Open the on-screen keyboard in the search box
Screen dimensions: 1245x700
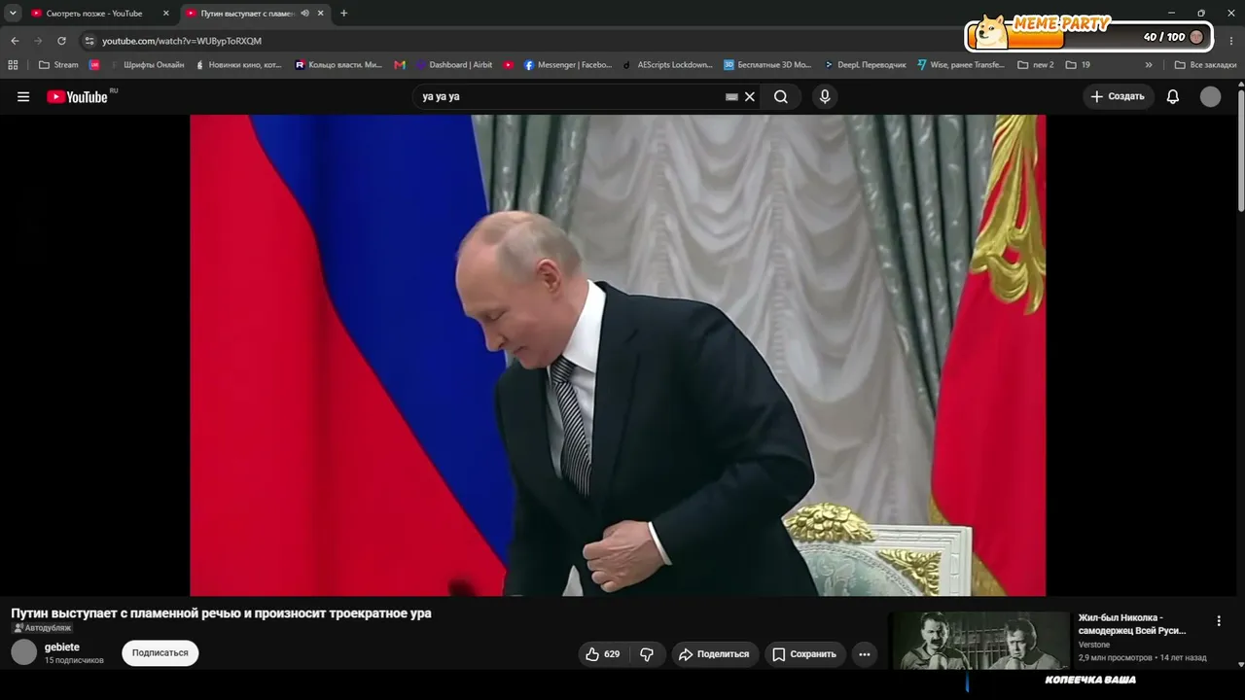(x=731, y=96)
